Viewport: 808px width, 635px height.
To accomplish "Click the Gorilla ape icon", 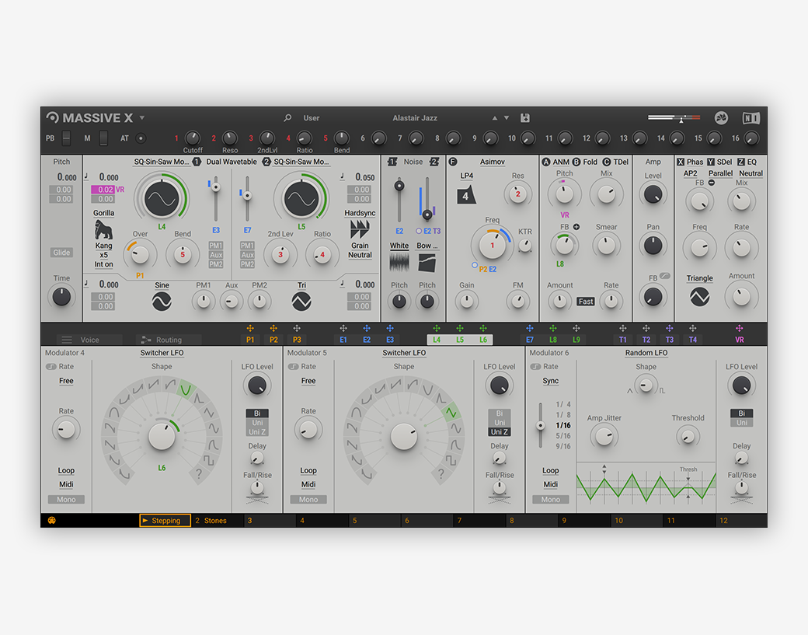I will 103,230.
